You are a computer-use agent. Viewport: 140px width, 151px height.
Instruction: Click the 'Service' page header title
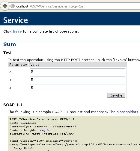(16, 20)
